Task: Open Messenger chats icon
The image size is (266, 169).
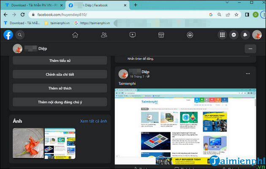Action: click(x=233, y=35)
